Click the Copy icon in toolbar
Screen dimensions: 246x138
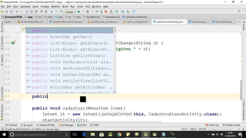[x=32, y=11]
